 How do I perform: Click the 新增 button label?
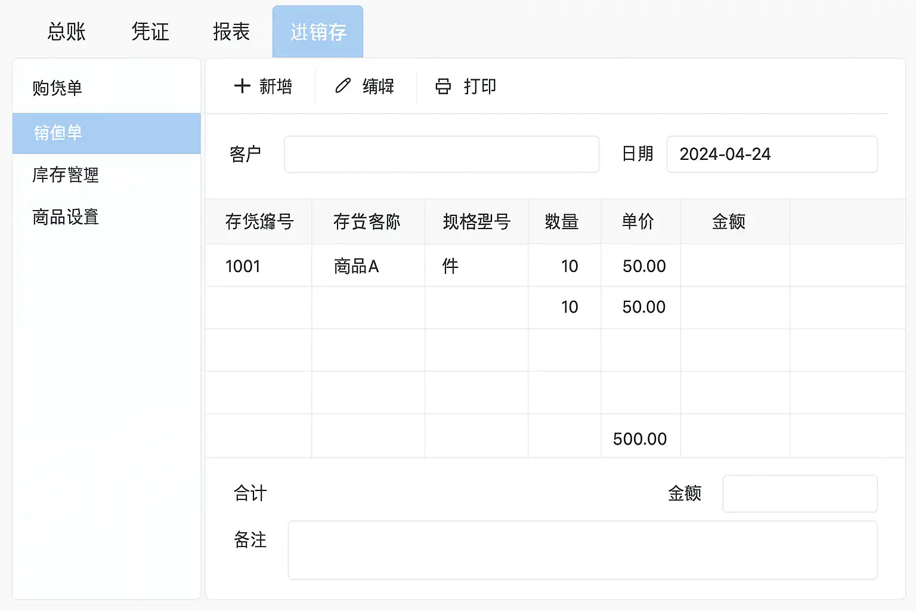click(x=276, y=87)
